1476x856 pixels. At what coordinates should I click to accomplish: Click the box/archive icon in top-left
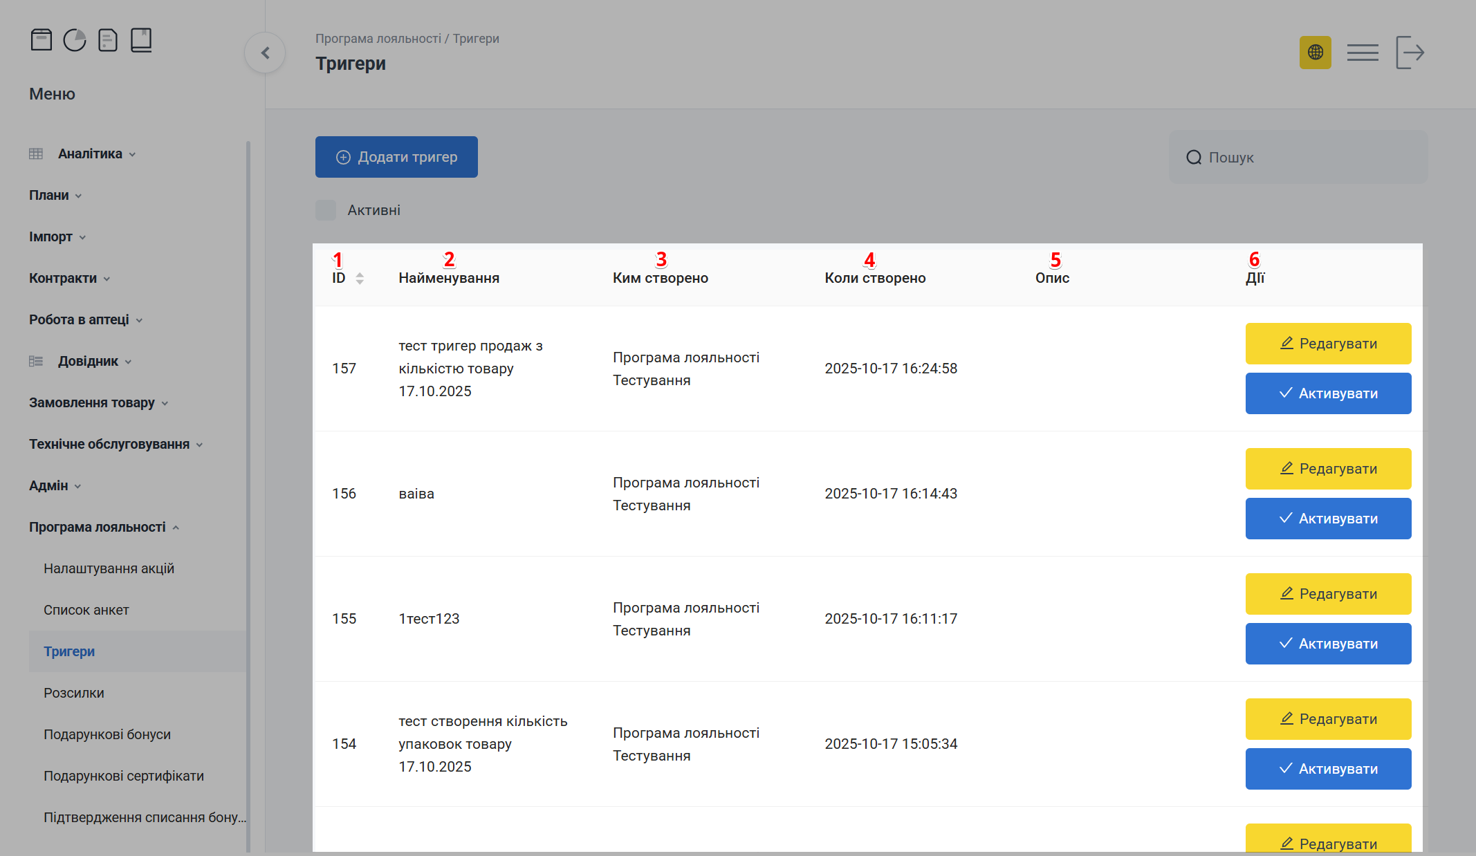coord(41,40)
